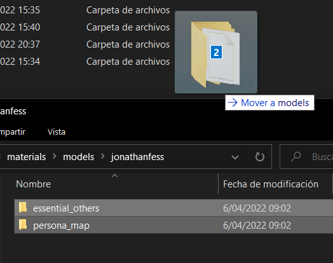Click the essential_others folder icon
Image resolution: width=333 pixels, height=263 pixels.
[x=23, y=207]
